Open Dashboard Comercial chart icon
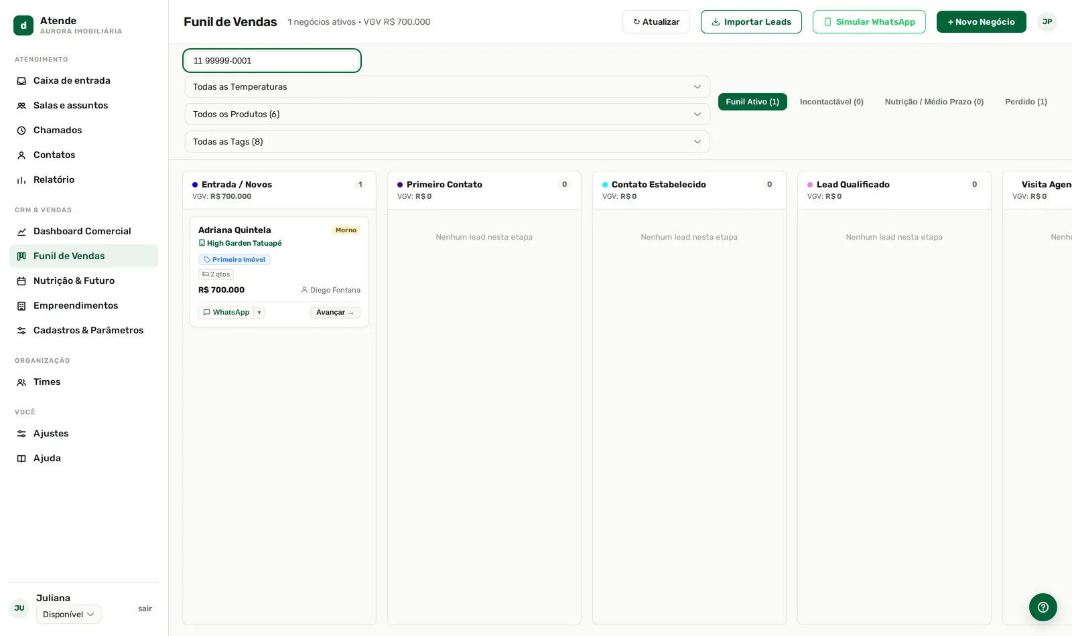Image resolution: width=1072 pixels, height=636 pixels. click(21, 232)
